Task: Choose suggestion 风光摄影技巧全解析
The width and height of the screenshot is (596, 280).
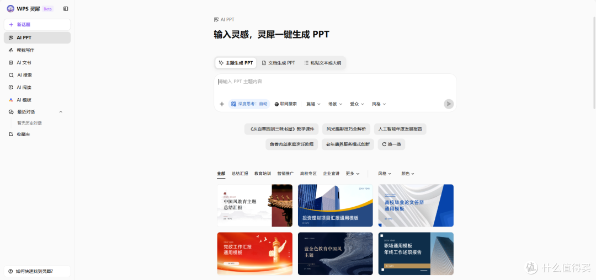Action: [346, 129]
